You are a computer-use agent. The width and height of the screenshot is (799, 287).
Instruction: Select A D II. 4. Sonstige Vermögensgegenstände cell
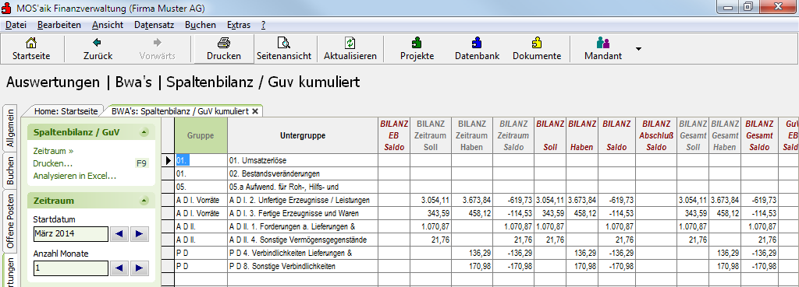[303, 240]
